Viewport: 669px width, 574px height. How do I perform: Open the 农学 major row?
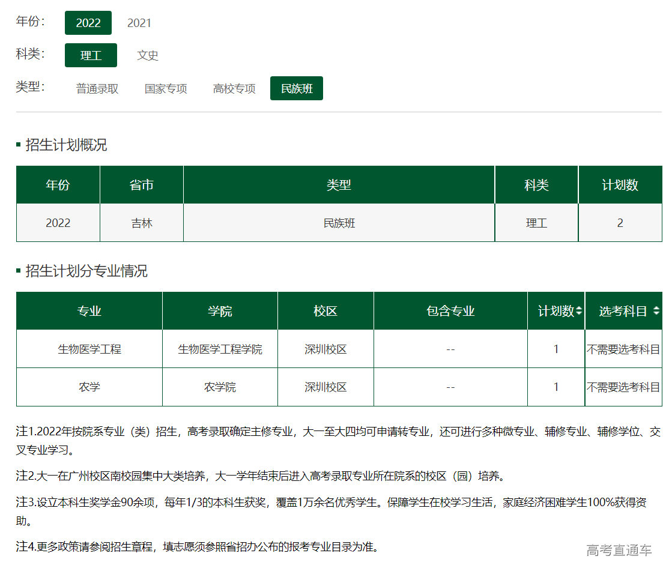pyautogui.click(x=89, y=387)
